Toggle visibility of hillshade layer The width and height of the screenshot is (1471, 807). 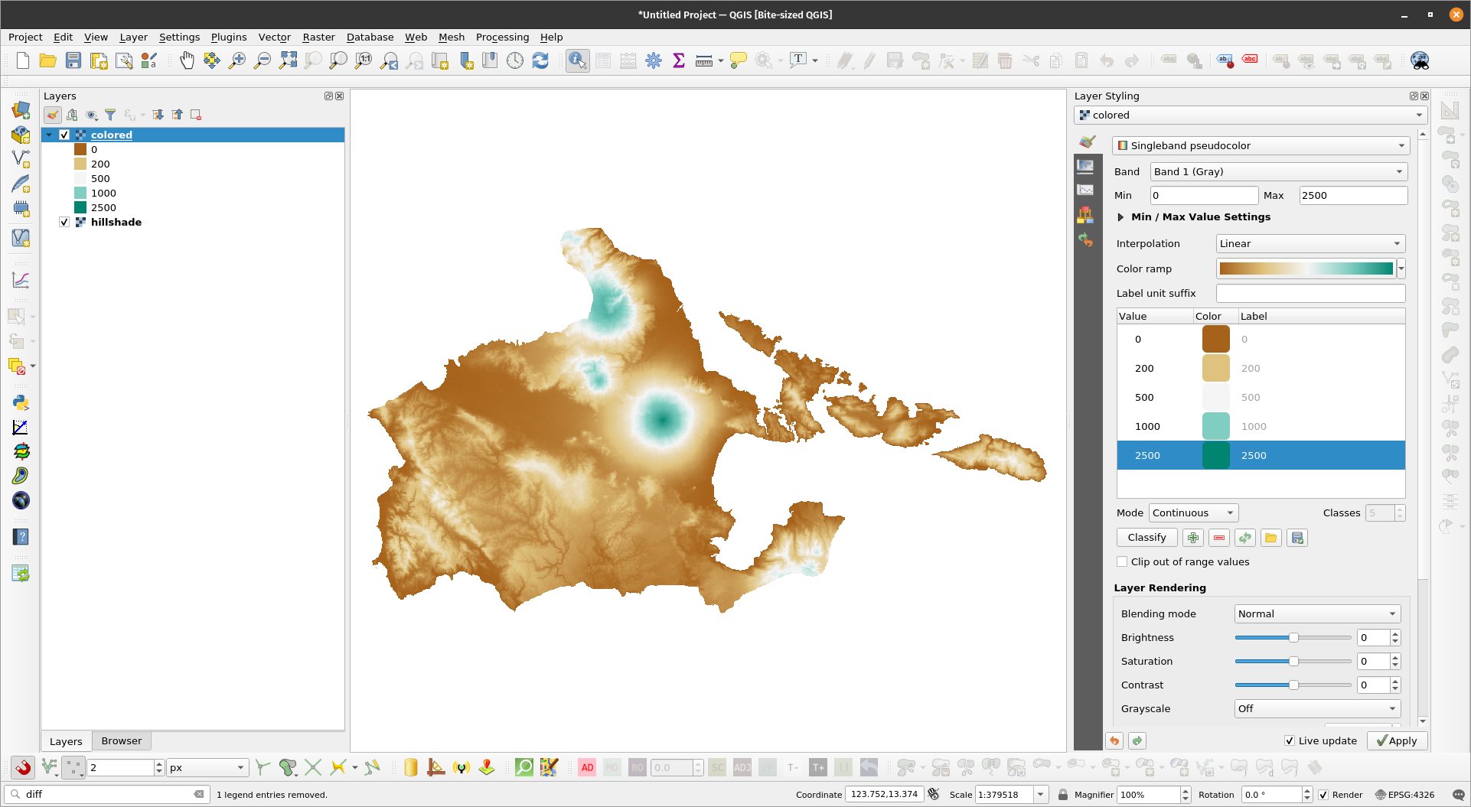64,222
